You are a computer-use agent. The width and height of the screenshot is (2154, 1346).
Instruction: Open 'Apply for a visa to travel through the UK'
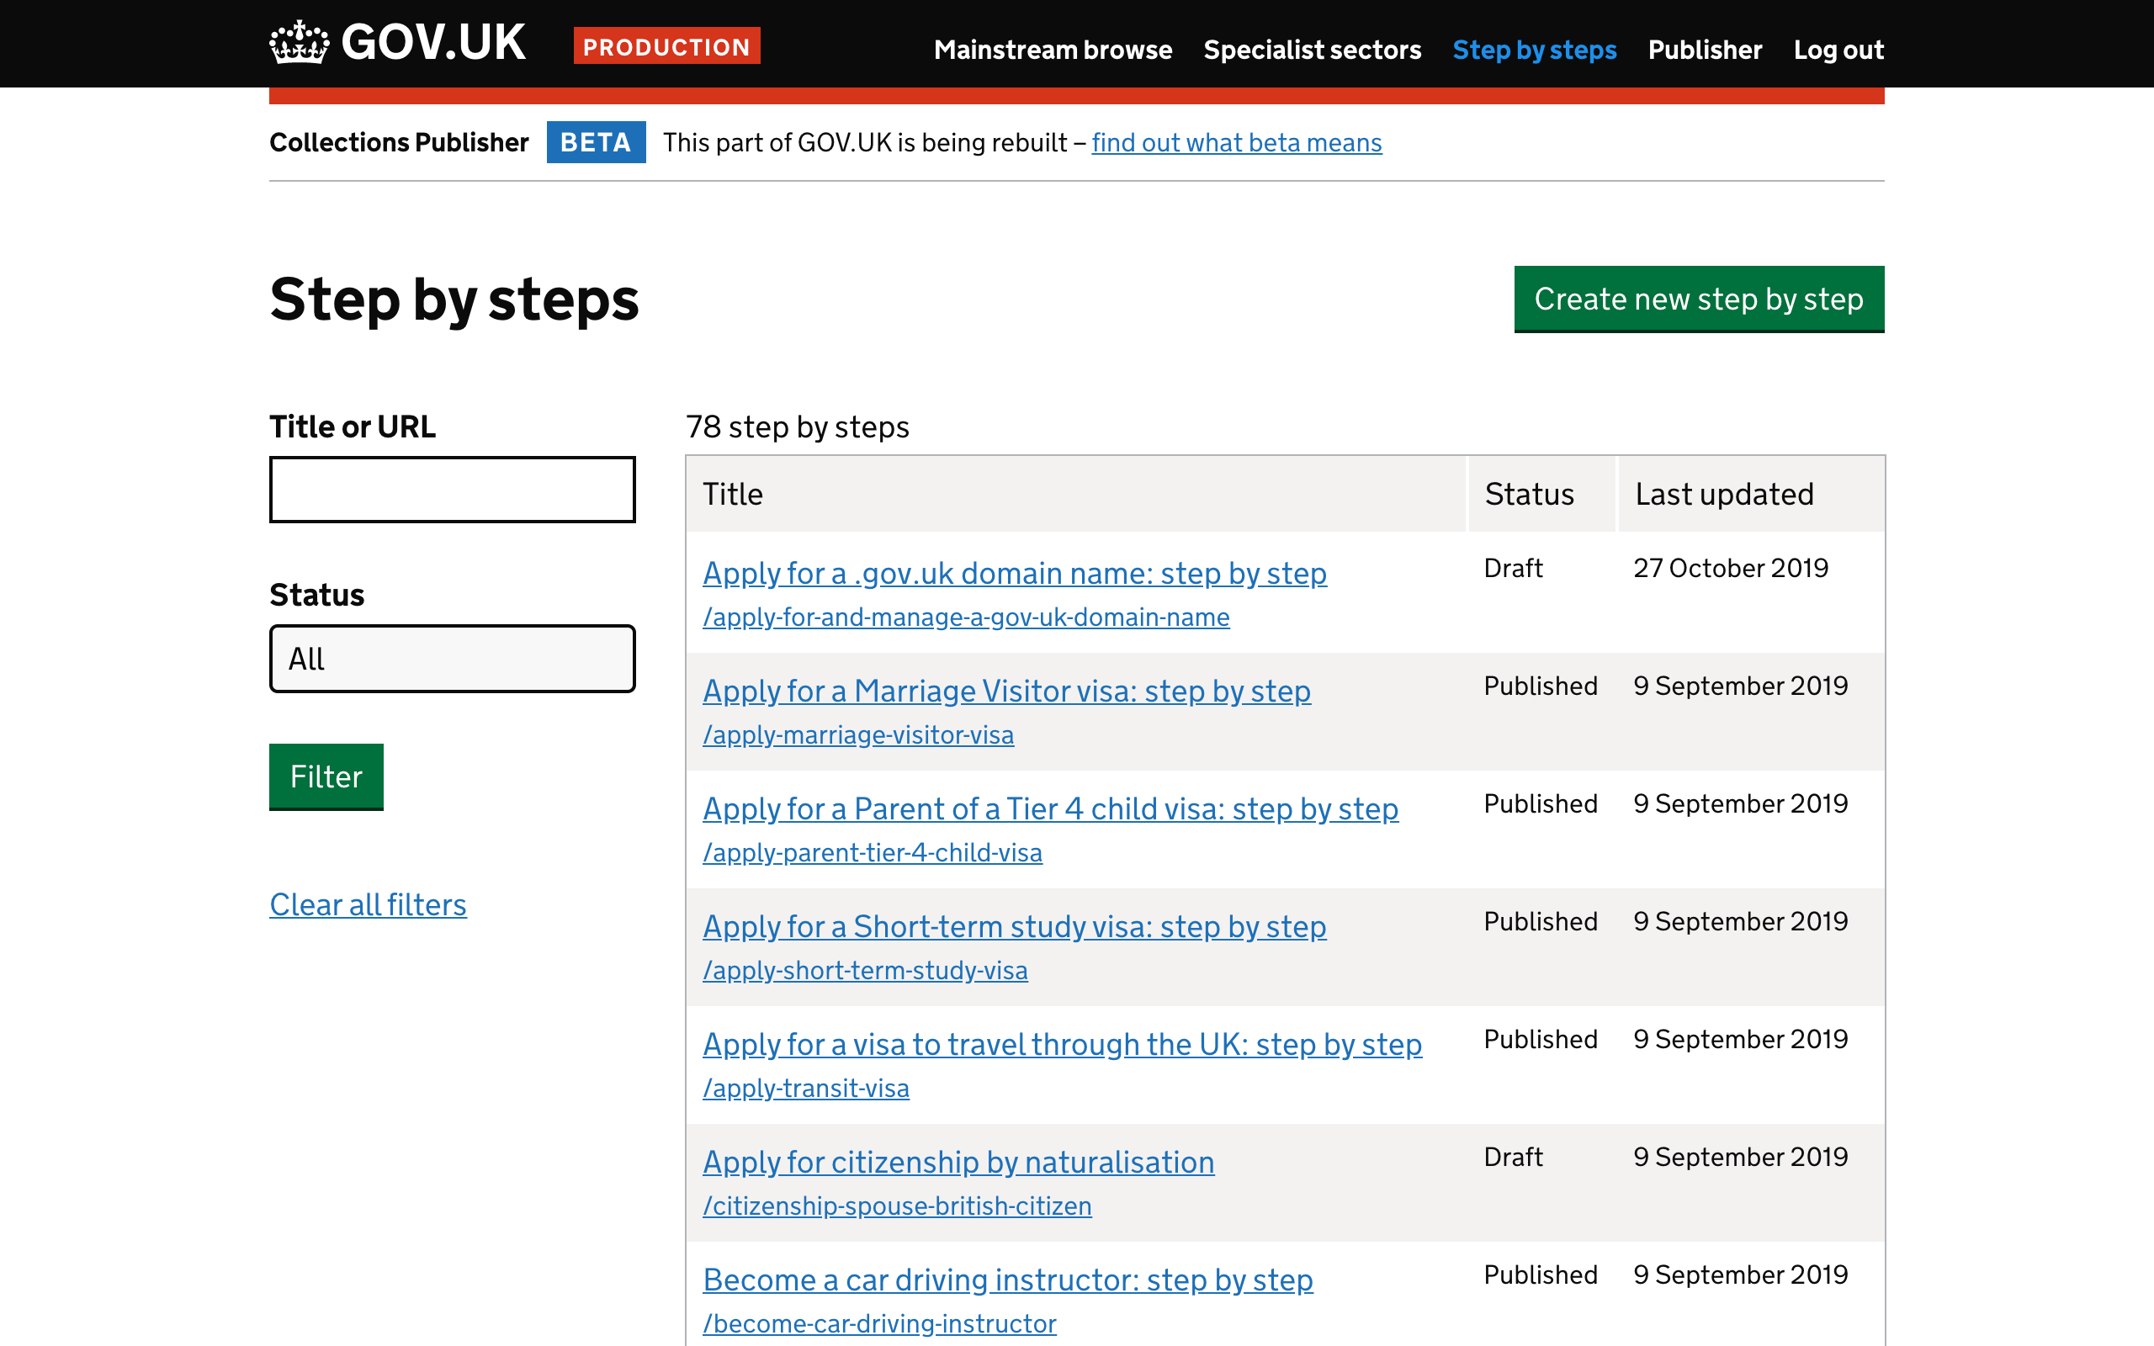[x=1062, y=1044]
